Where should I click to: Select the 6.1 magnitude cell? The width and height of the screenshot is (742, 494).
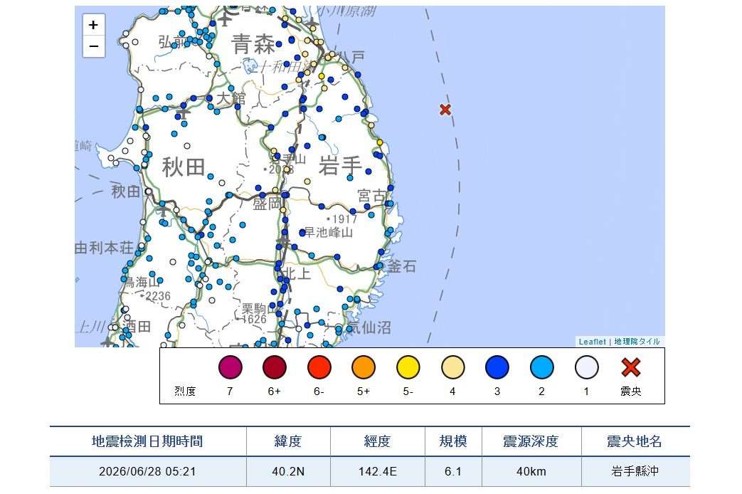[x=453, y=472]
